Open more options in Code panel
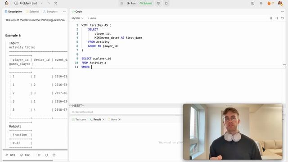This screenshot has height=162, width=288. [x=282, y=12]
